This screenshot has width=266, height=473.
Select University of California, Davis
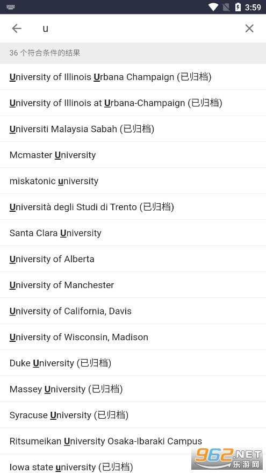(x=133, y=311)
